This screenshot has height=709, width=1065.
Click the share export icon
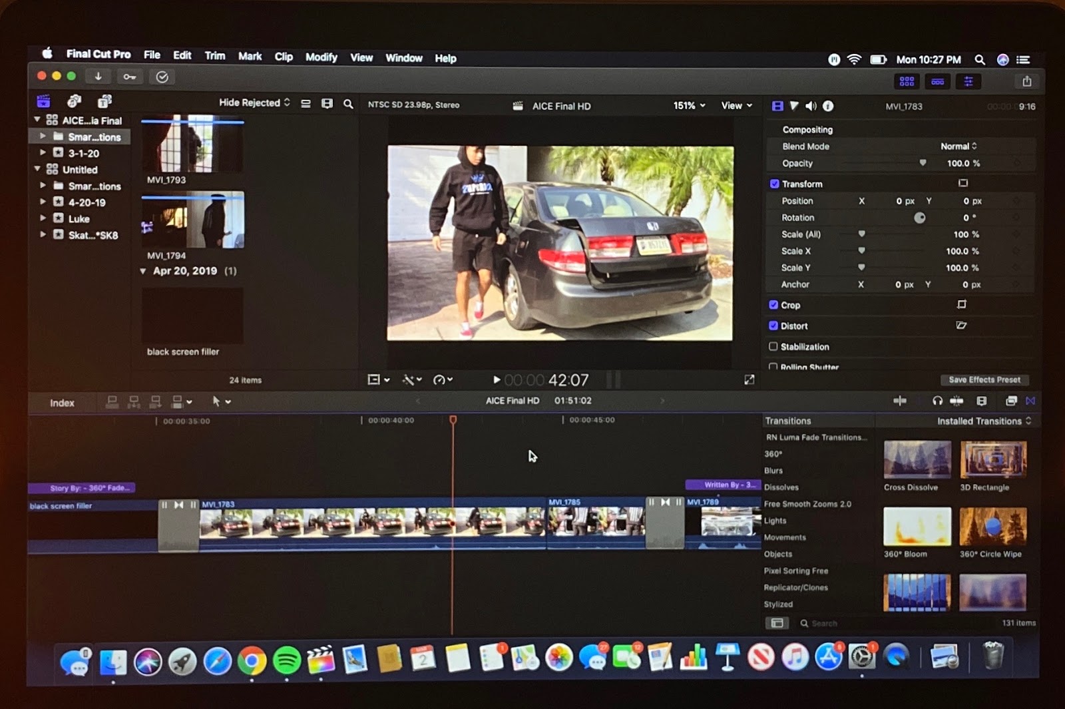pos(1027,81)
